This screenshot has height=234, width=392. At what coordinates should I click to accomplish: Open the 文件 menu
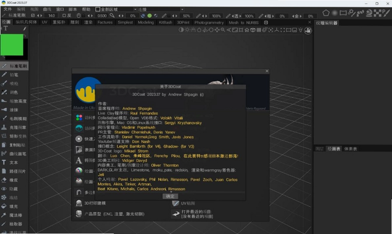[7, 9]
